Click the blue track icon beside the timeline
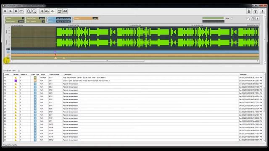The height and width of the screenshot is (151, 269). click(8, 52)
